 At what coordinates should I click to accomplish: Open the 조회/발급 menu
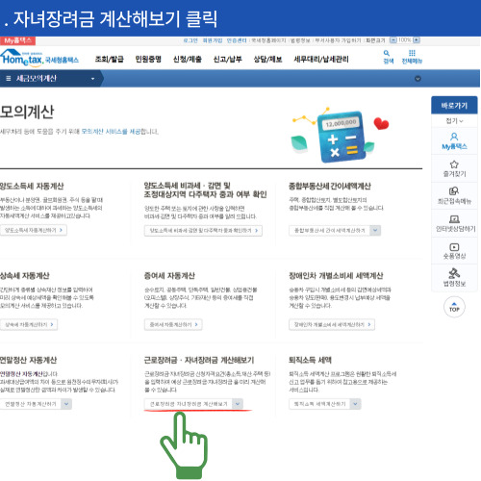coord(109,59)
